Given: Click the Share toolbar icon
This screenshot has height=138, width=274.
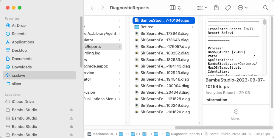Looking at the screenshot, I should [216, 8].
